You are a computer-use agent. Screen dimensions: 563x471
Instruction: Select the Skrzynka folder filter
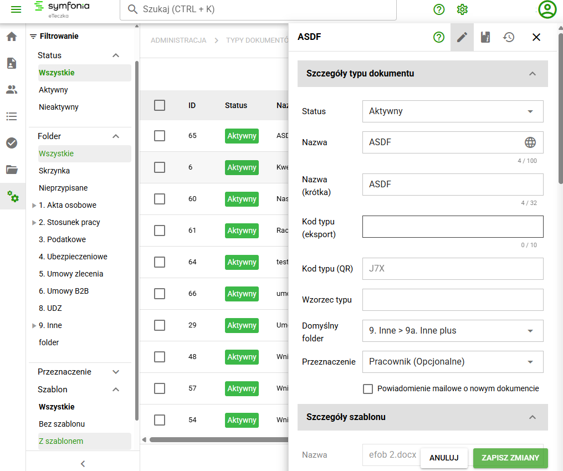pos(54,171)
